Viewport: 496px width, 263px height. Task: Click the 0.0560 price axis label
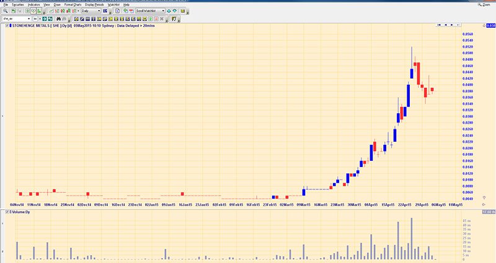coord(467,34)
